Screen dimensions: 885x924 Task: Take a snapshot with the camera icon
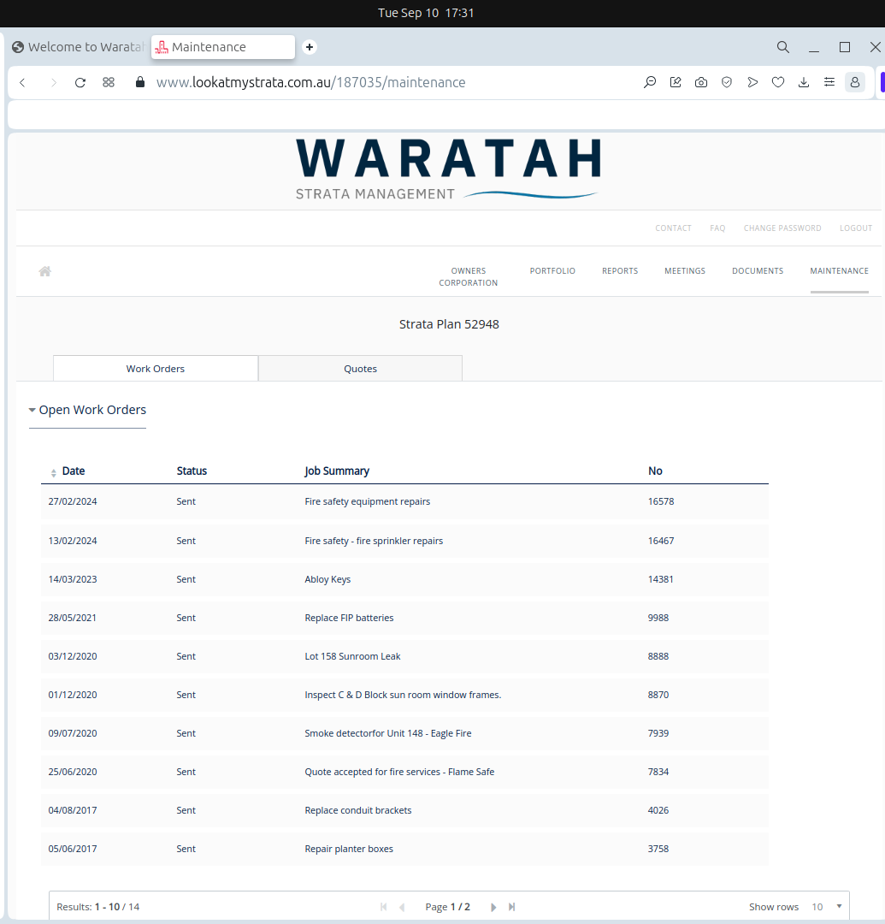click(x=701, y=82)
